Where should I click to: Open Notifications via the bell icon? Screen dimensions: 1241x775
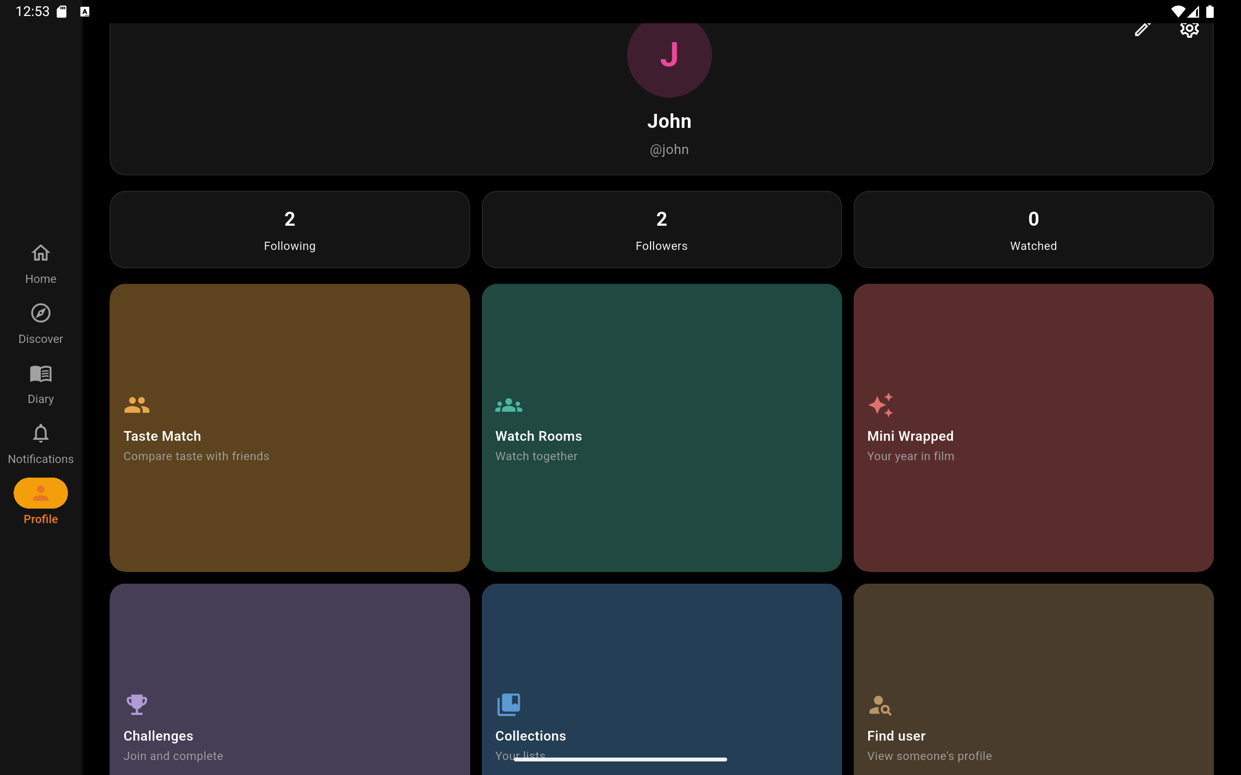[x=41, y=434]
